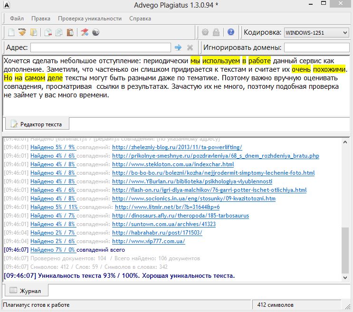Open the Файл menu
This screenshot has width=353, height=312.
click(17, 19)
